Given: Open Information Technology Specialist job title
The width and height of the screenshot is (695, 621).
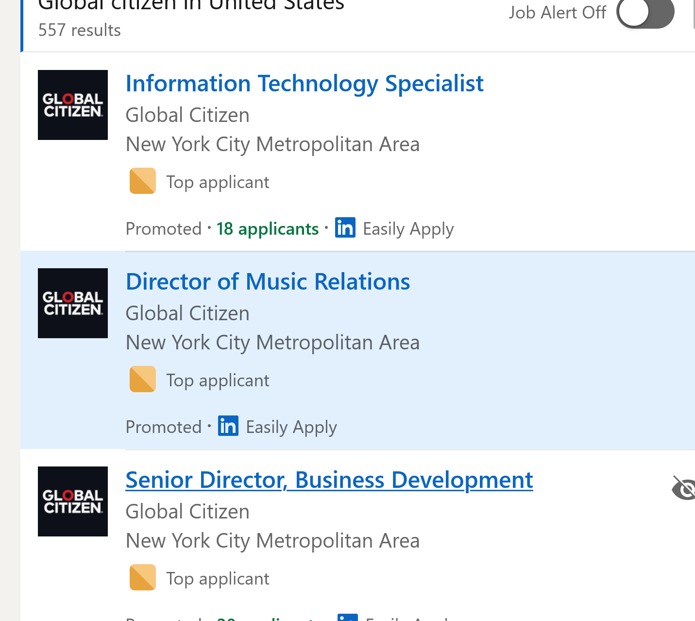Looking at the screenshot, I should [305, 84].
